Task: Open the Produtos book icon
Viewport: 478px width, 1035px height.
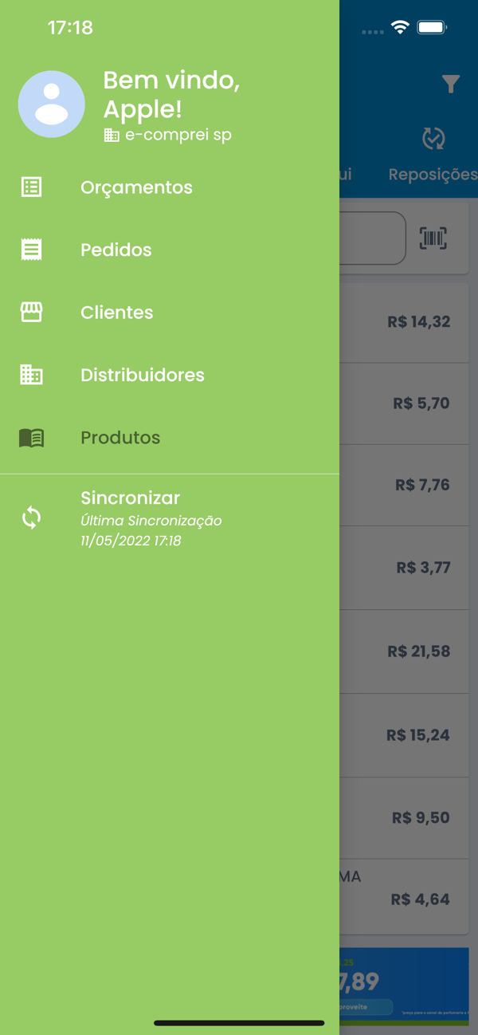Action: [x=31, y=437]
